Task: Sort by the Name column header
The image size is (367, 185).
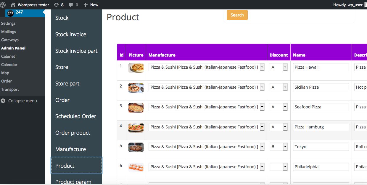Action: (x=299, y=55)
